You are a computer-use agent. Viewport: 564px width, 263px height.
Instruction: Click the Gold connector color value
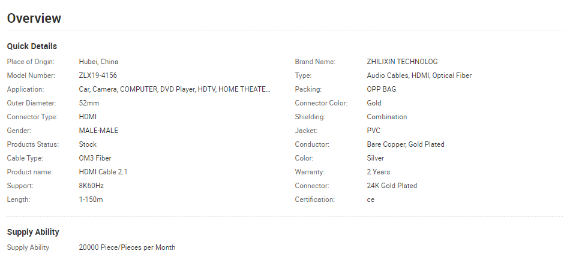[374, 103]
